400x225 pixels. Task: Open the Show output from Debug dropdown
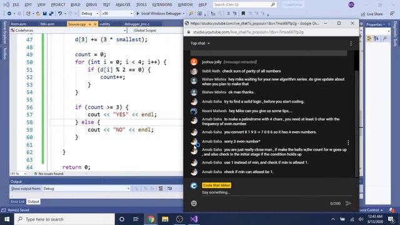click(x=86, y=189)
